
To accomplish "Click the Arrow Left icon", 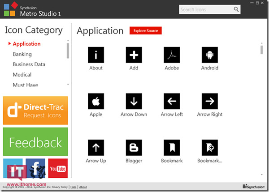I will (x=172, y=102).
